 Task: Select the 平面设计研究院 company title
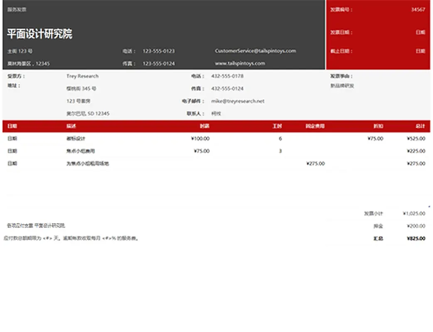[39, 34]
